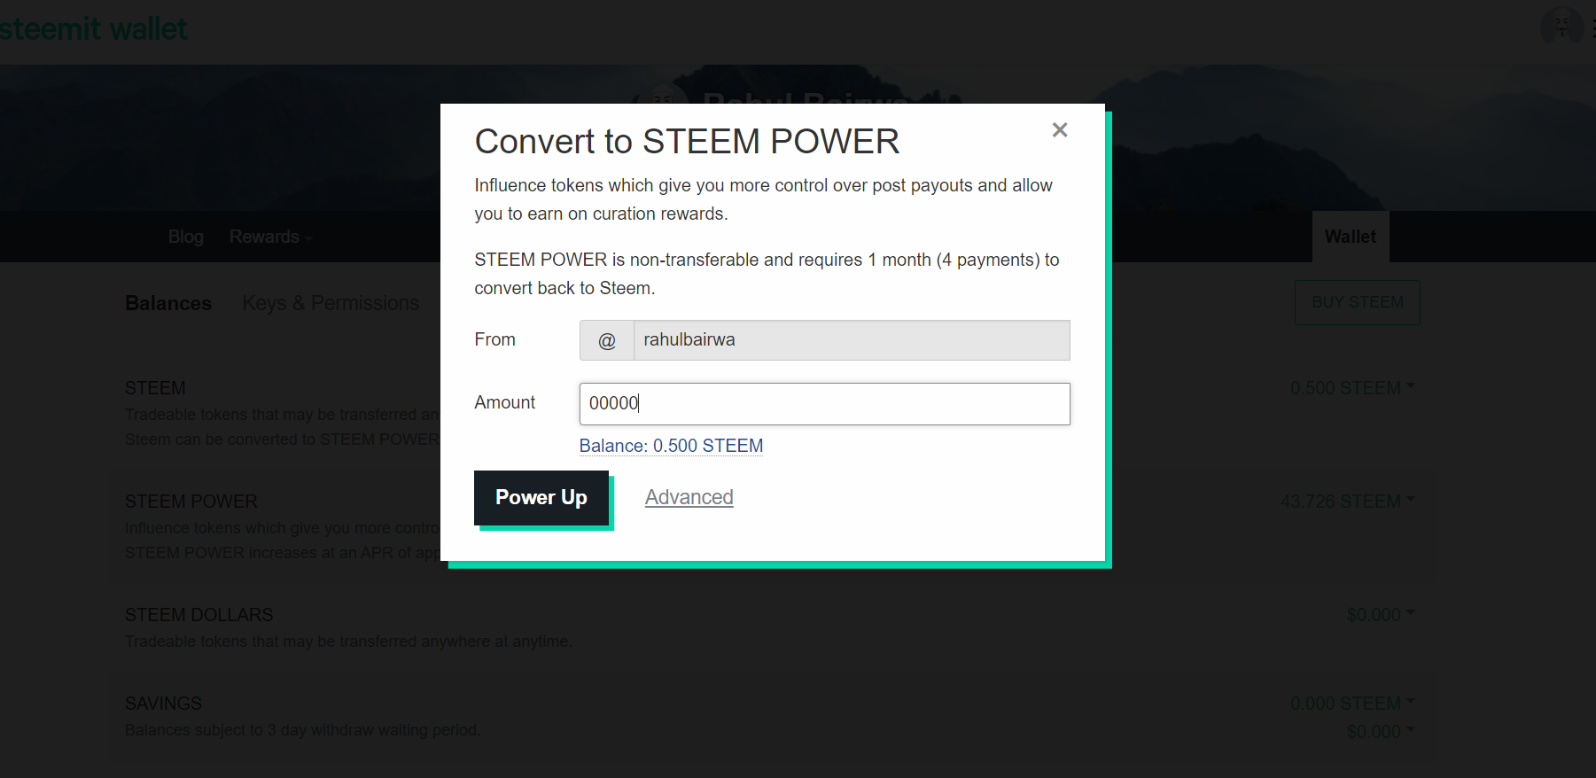
Task: Click the Convert to STEEM POWER heading
Action: [x=687, y=142]
